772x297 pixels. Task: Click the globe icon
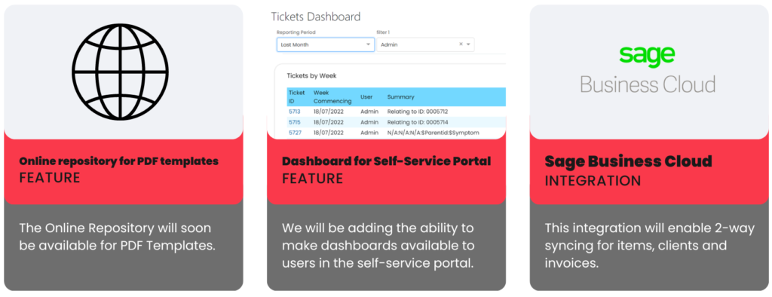click(x=120, y=71)
